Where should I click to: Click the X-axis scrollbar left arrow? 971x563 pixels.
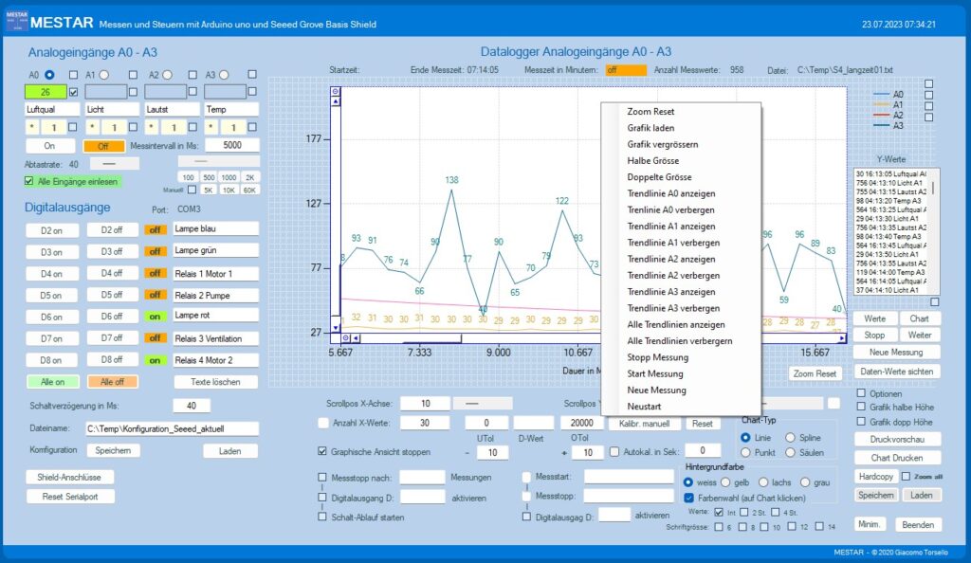point(356,337)
